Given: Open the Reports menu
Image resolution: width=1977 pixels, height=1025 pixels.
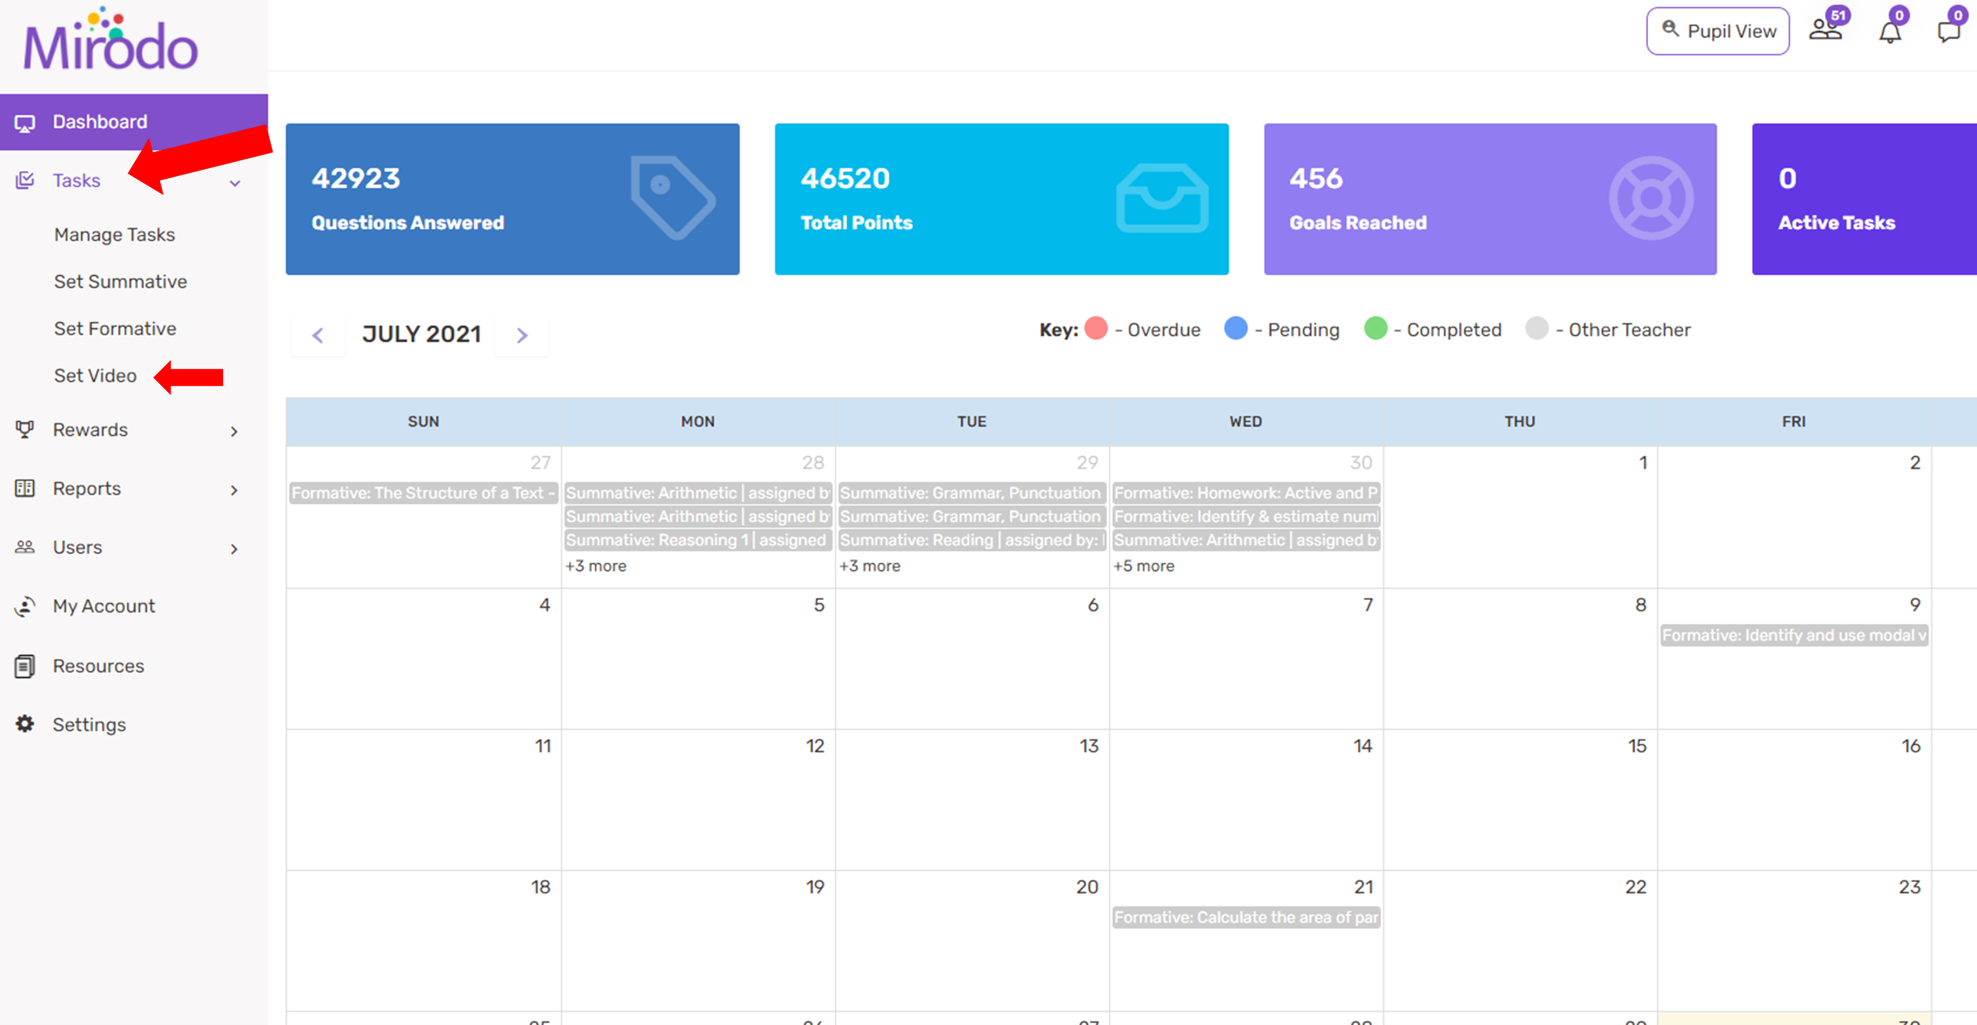Looking at the screenshot, I should point(87,488).
